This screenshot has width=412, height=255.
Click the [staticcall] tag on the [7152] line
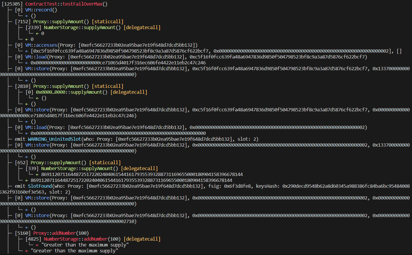tap(107, 22)
